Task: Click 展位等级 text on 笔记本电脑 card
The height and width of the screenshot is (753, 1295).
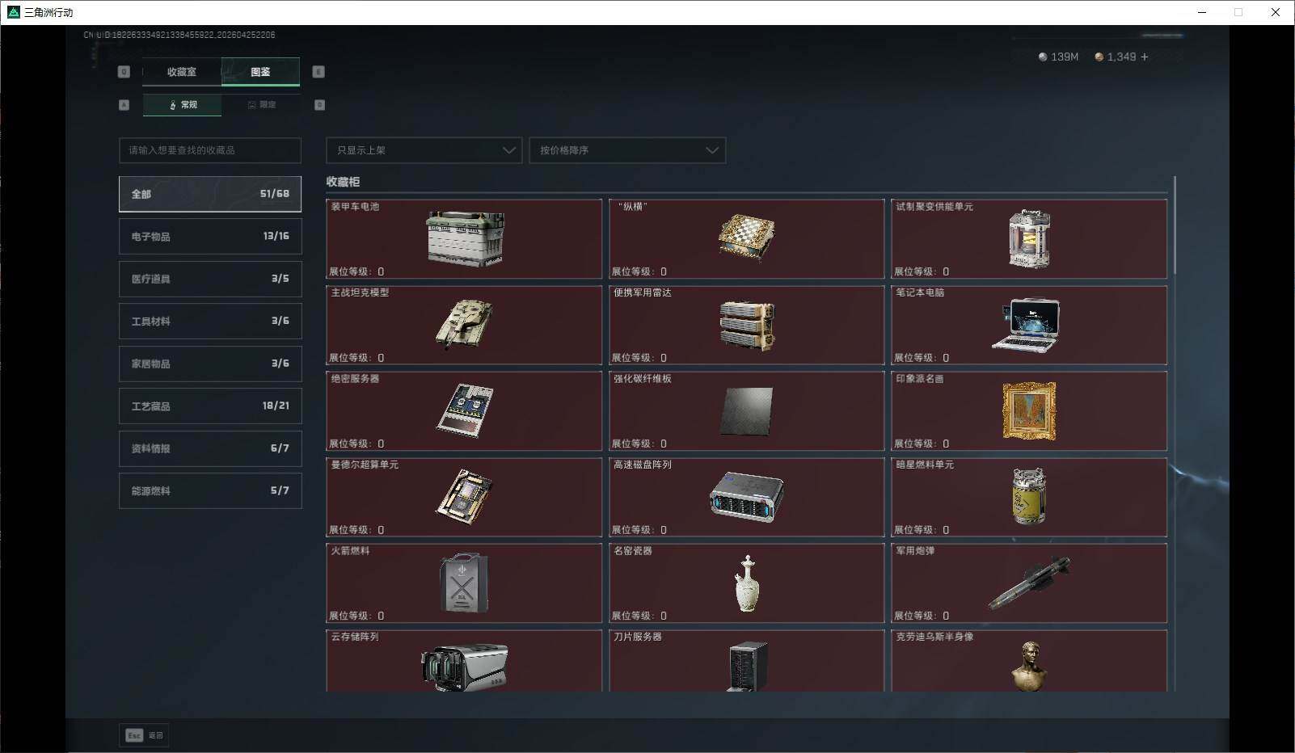Action: [922, 358]
